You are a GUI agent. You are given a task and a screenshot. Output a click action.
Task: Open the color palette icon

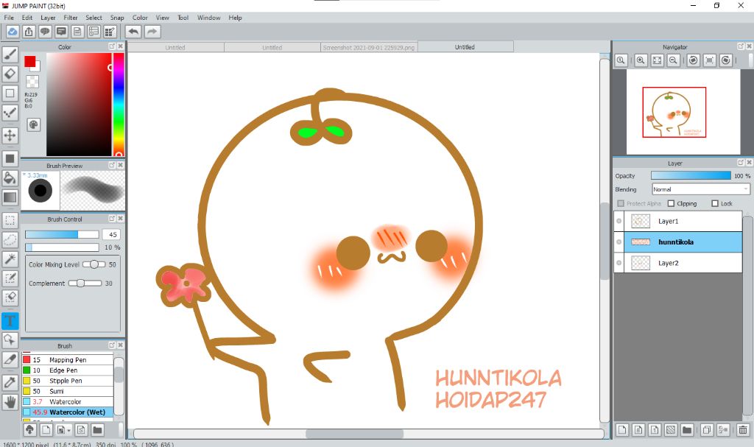33,125
